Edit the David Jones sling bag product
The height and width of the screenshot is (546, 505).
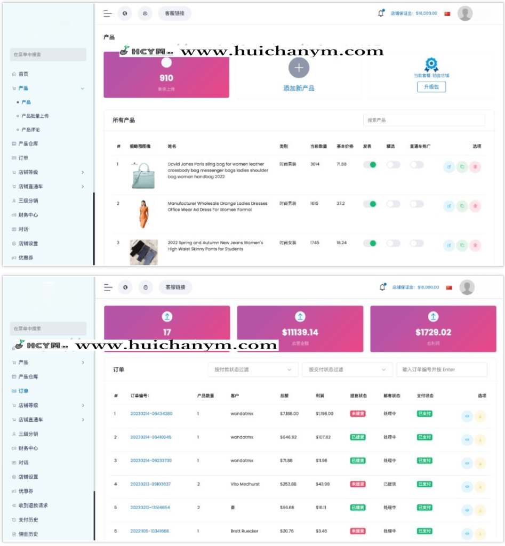(x=450, y=167)
